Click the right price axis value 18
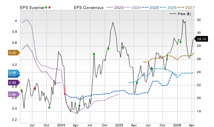Image resolution: width=214 pixels, height=127 pixels. [199, 111]
